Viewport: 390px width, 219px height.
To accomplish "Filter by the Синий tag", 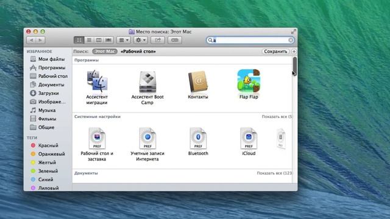I will pos(42,179).
